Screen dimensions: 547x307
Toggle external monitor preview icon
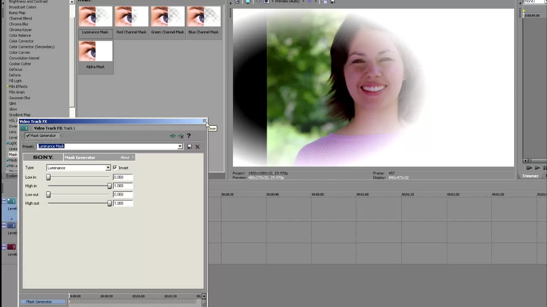coord(247,2)
